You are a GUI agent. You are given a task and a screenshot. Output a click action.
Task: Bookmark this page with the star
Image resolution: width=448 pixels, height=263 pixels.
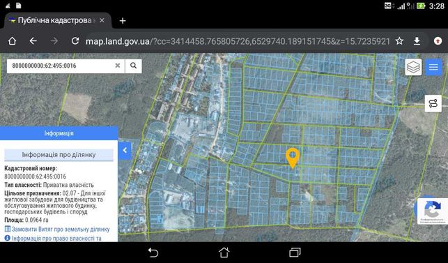pyautogui.click(x=399, y=41)
